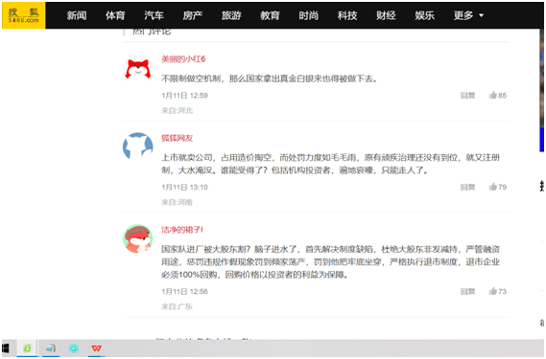Click the timestamp 1月11日 12:59
Screen dimensions: 546x359
click(184, 95)
